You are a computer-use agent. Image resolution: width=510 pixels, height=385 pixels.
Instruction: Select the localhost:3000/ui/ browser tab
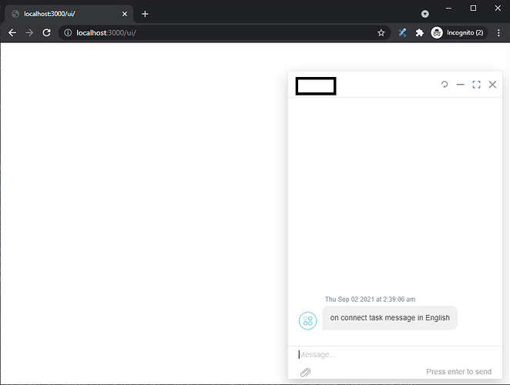(x=65, y=14)
